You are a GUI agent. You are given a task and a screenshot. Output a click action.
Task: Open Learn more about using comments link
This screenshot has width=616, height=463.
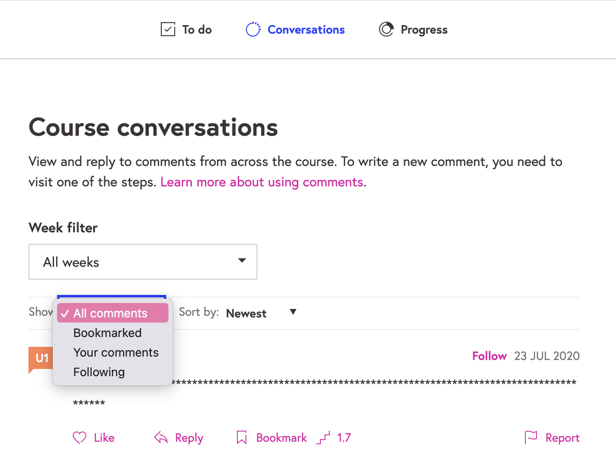pos(262,182)
